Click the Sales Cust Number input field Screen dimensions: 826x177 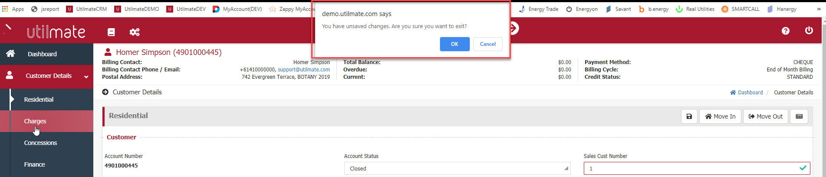tap(697, 168)
